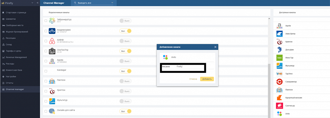
Task: Click the Добавить button
Action: (x=207, y=79)
